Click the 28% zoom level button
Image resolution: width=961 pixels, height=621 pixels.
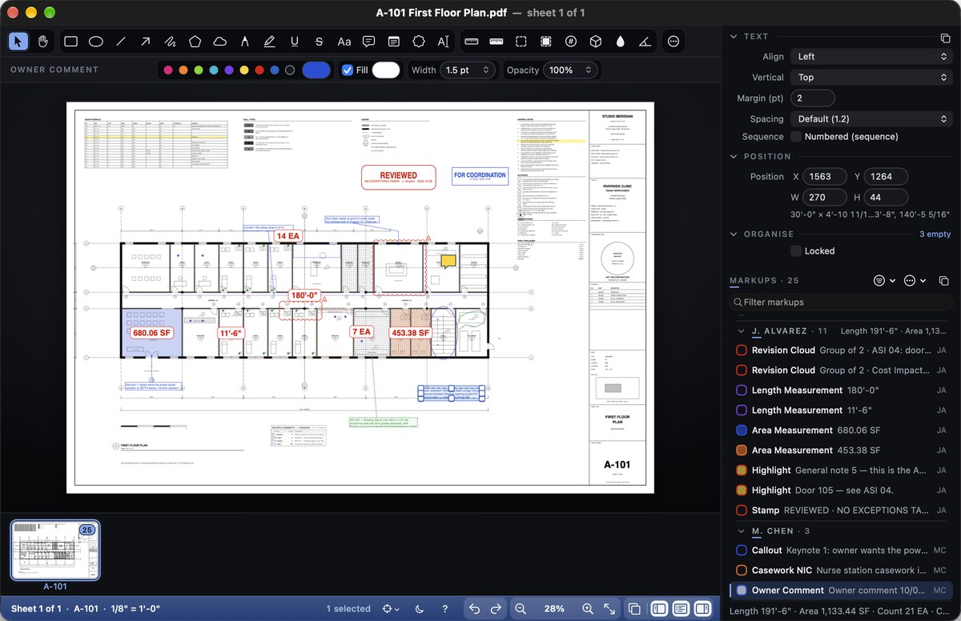[554, 609]
